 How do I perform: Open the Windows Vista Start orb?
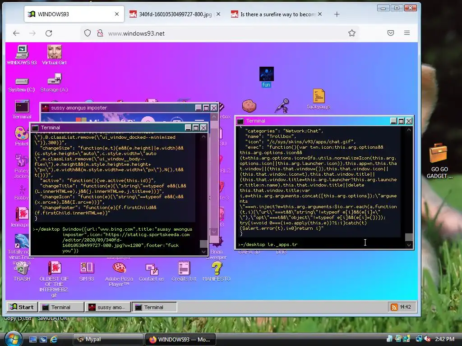pyautogui.click(x=12, y=339)
